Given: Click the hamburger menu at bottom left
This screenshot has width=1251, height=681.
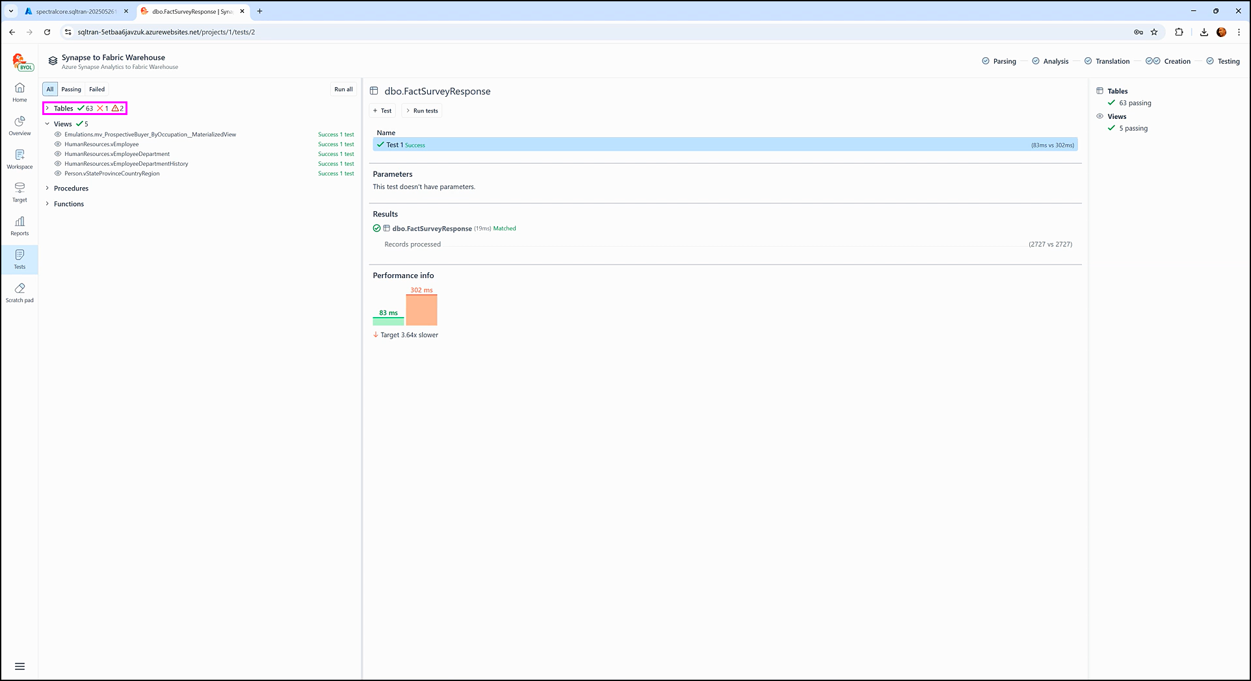Looking at the screenshot, I should (20, 666).
